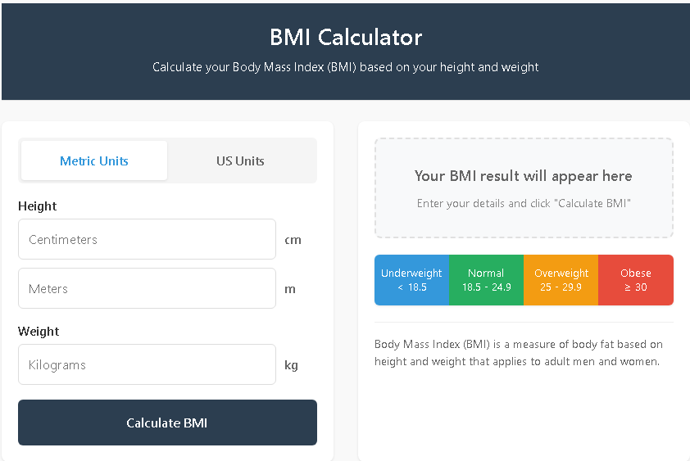Image resolution: width=690 pixels, height=461 pixels.
Task: Switch to the US Units tab
Action: pos(240,160)
